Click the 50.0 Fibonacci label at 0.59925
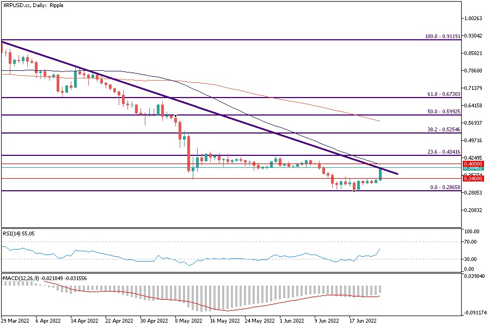The image size is (490, 327). 444,111
